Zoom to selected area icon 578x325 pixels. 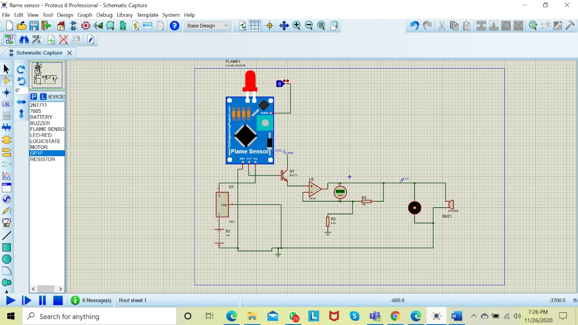click(x=335, y=26)
